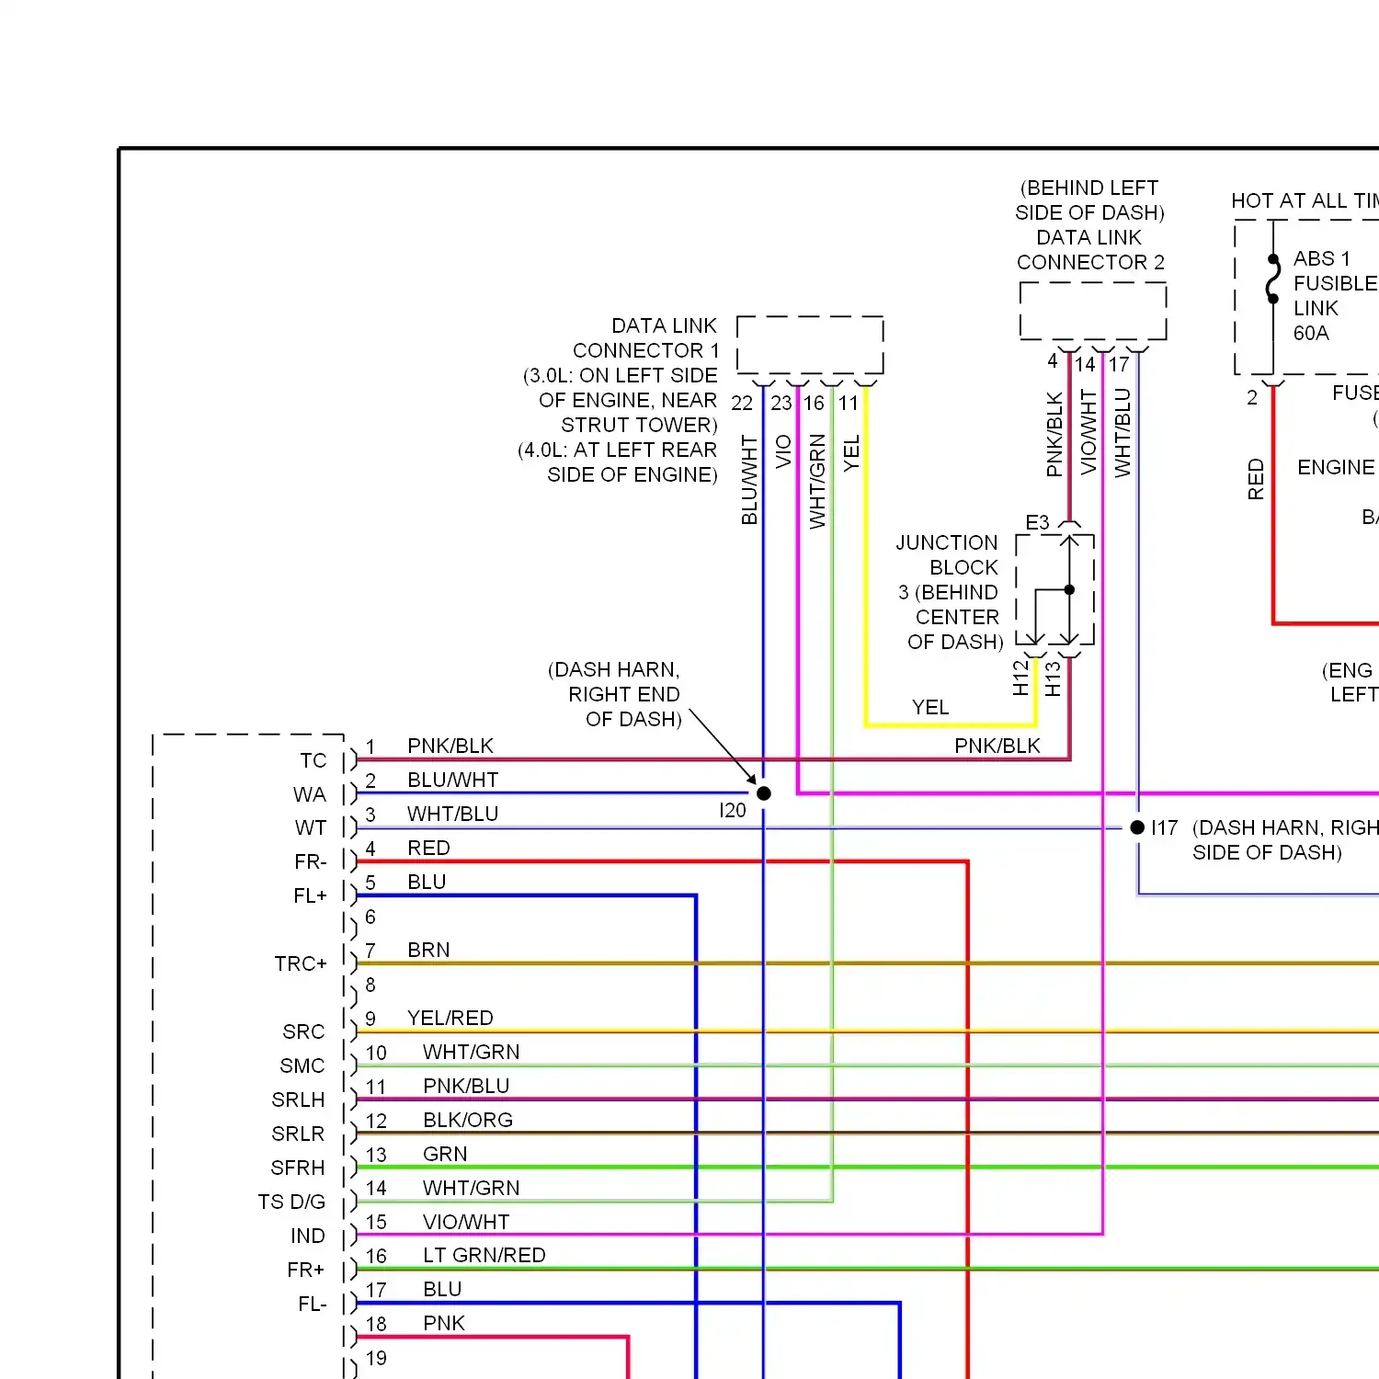Select the WA terminal label

point(310,794)
